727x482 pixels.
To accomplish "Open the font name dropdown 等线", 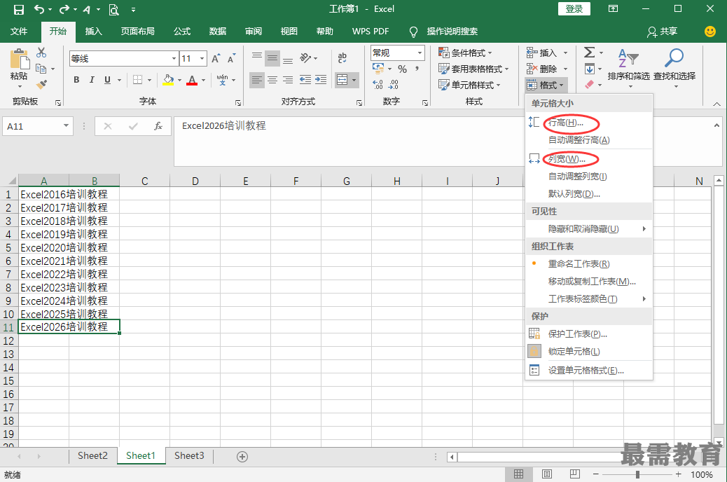I will coord(174,58).
